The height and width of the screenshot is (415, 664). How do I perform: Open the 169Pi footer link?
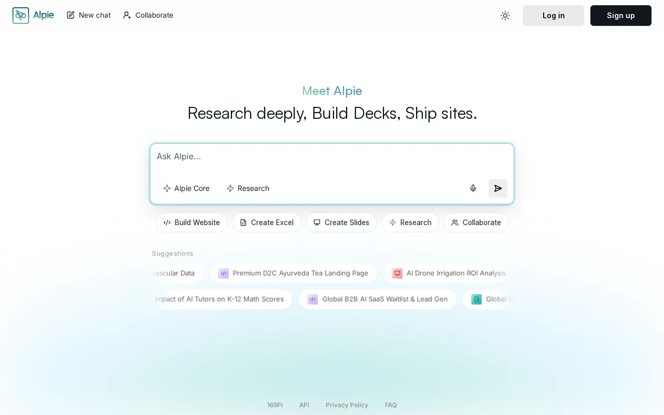tap(275, 405)
